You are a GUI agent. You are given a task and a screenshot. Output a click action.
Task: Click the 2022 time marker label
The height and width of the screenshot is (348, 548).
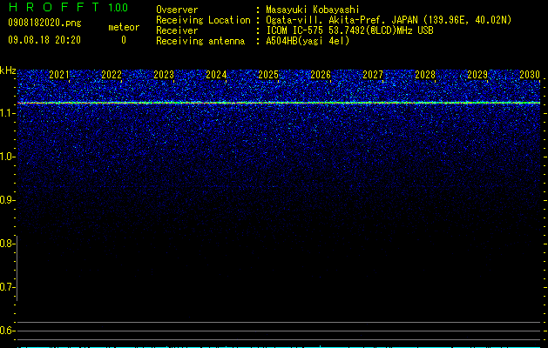click(112, 75)
